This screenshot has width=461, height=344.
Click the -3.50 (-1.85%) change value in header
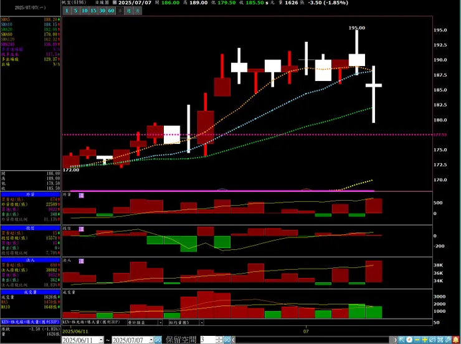click(x=328, y=2)
